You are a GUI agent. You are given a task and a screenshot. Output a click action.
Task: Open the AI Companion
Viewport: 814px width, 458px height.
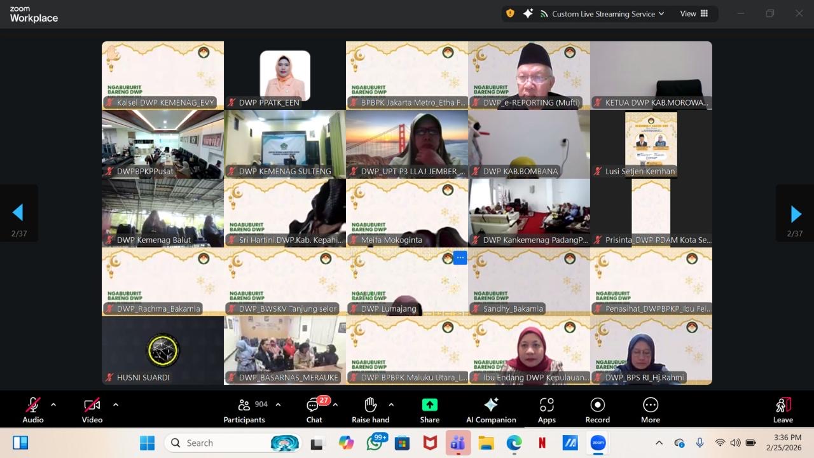click(x=491, y=405)
